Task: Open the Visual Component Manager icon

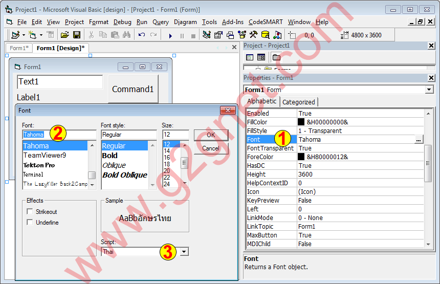Action: click(x=277, y=35)
